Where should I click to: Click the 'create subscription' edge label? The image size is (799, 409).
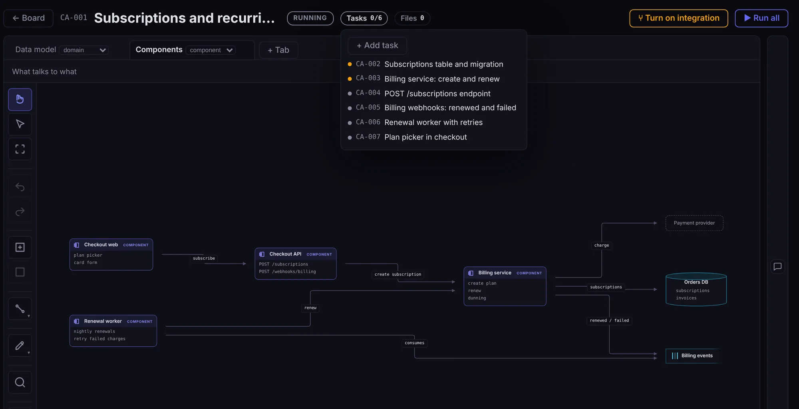398,274
